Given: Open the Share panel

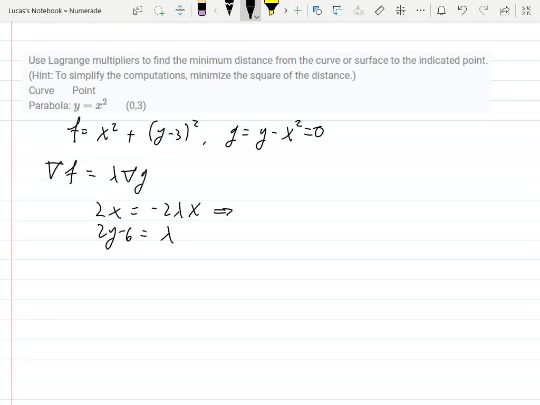Looking at the screenshot, I should 505,11.
